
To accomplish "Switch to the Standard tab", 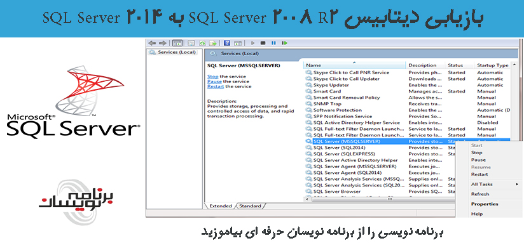I will pyautogui.click(x=250, y=206).
